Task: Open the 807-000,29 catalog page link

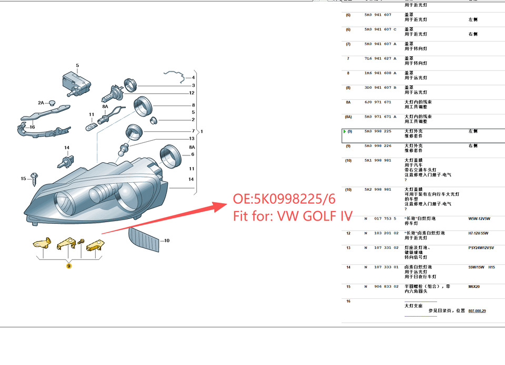Action: click(x=477, y=311)
